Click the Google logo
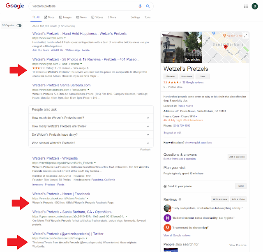263x252 pixels. [15, 6]
